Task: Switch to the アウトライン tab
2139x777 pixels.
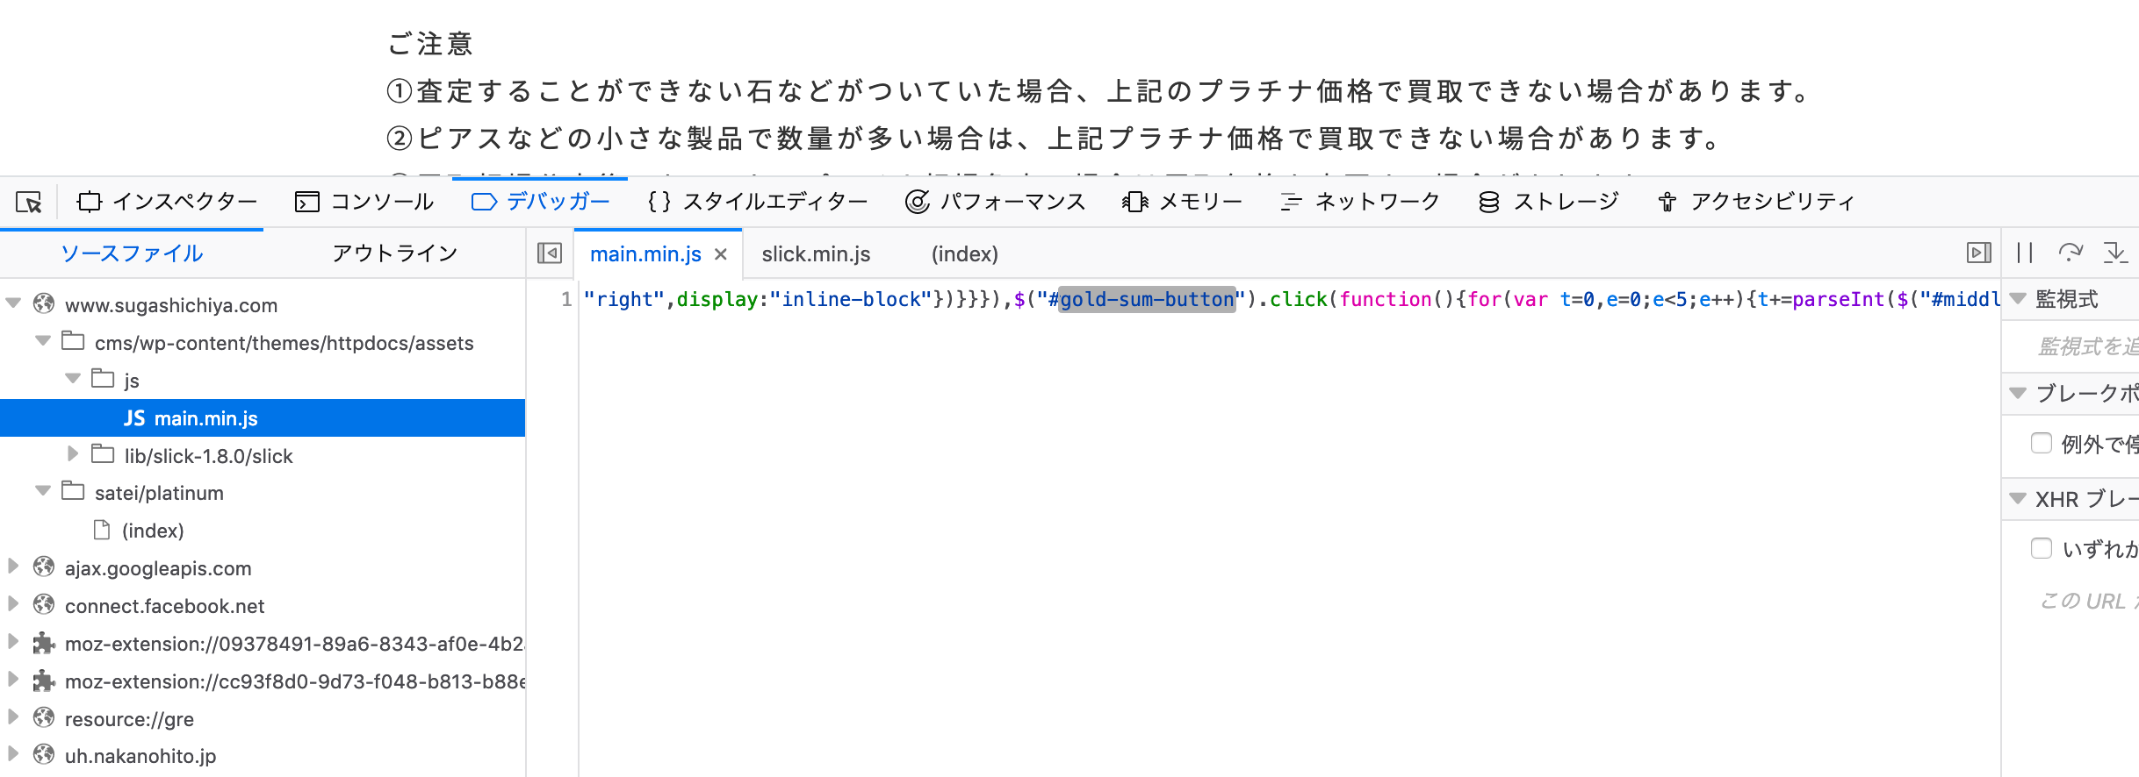Action: (394, 253)
